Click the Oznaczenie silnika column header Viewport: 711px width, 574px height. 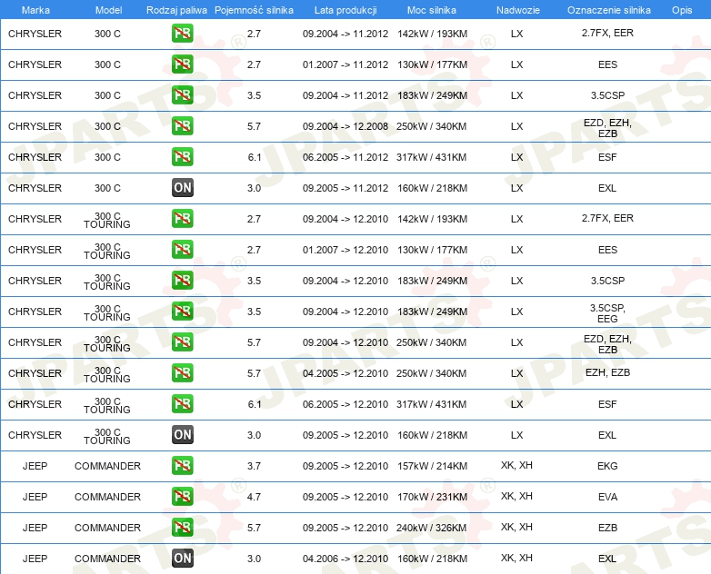click(608, 10)
